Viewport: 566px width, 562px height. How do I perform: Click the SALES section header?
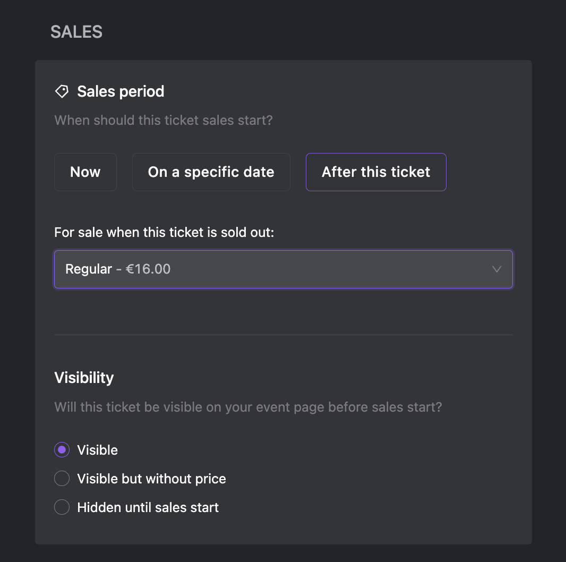(76, 32)
